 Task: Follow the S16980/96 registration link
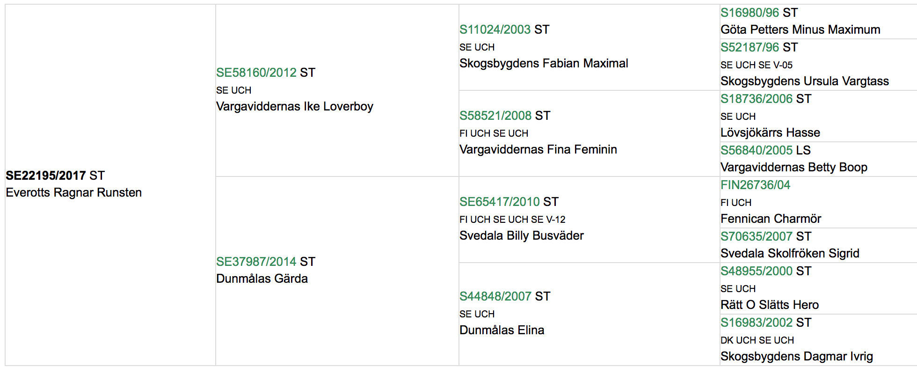tap(750, 13)
